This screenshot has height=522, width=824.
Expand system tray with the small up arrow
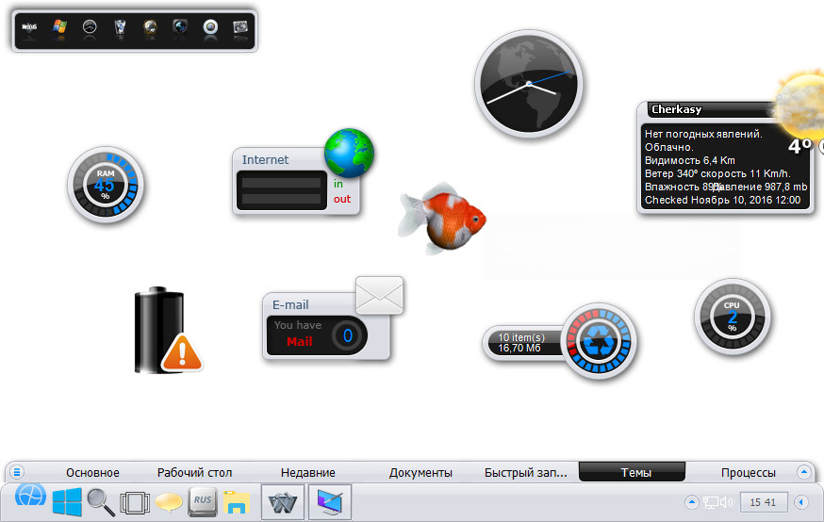pos(690,502)
